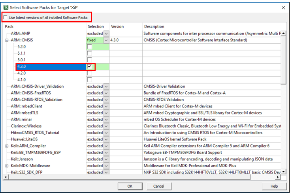The width and height of the screenshot is (290, 194).
Task: Select the ARM::AMP pack row
Action: pyautogui.click(x=20, y=33)
